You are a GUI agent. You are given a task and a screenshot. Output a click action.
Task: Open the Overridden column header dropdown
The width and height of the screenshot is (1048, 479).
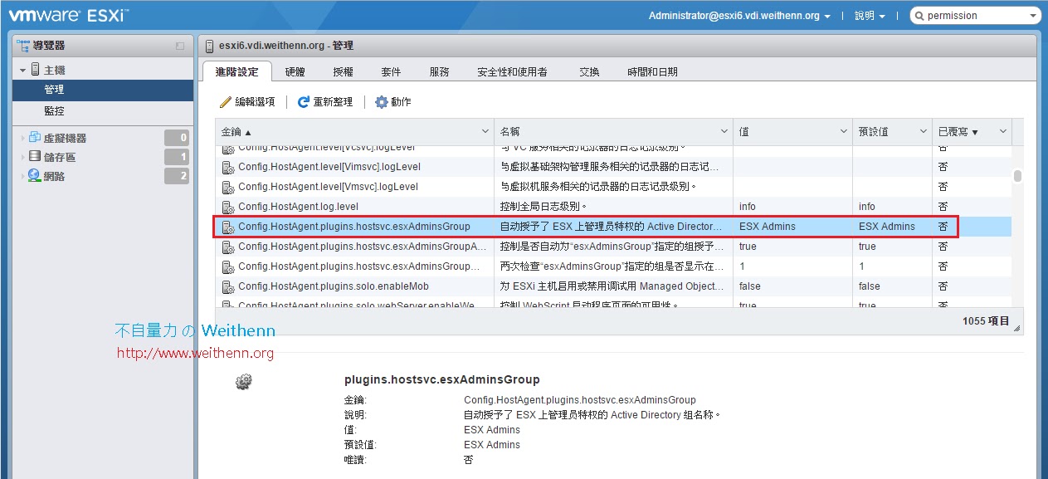[1003, 131]
